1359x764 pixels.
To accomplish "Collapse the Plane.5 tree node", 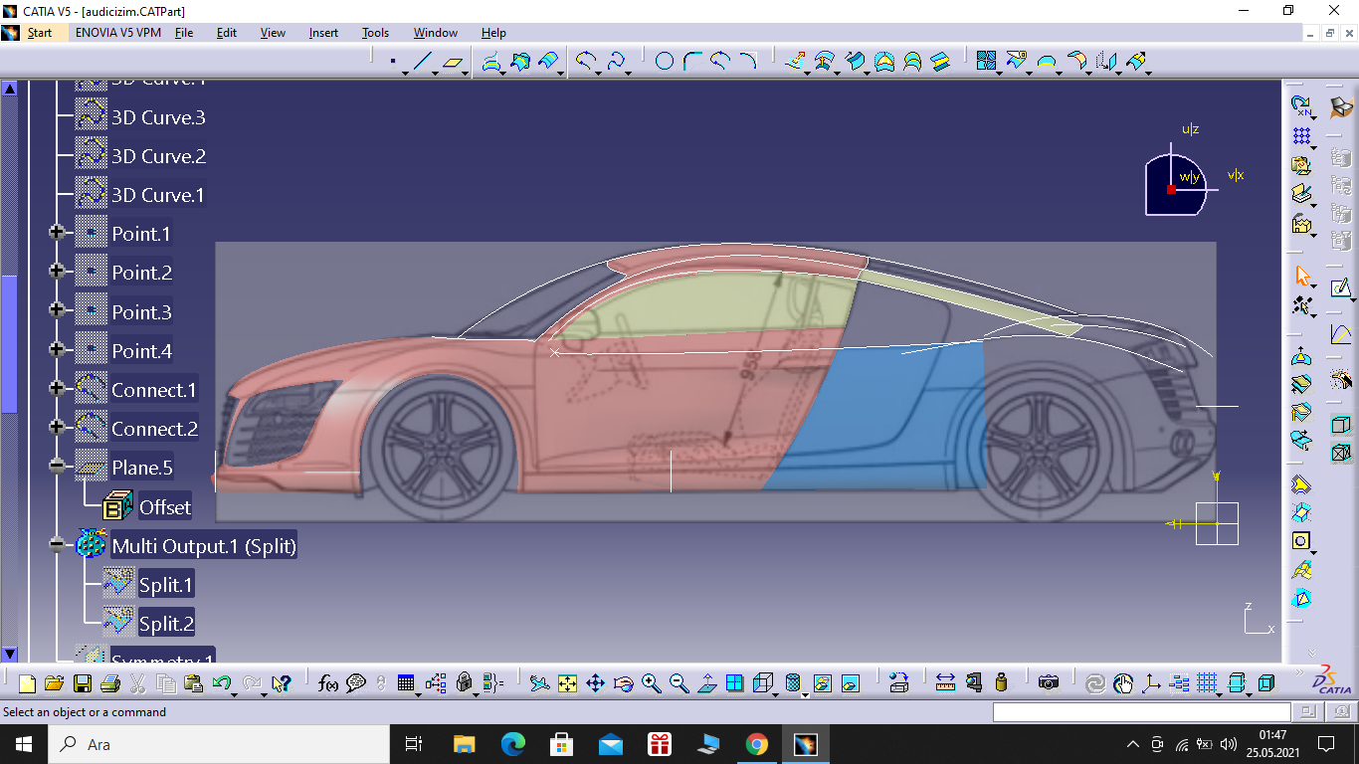I will pos(57,467).
